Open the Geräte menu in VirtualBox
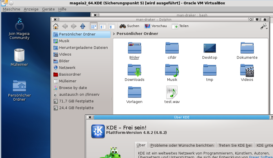This screenshot has width=273, height=158. pyautogui.click(x=48, y=9)
